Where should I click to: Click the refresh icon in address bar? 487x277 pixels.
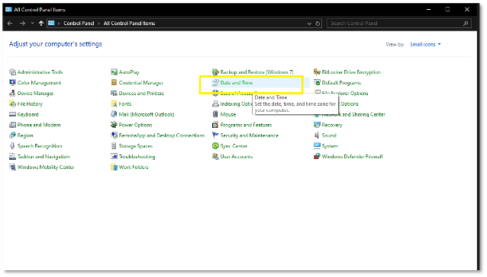(x=318, y=24)
